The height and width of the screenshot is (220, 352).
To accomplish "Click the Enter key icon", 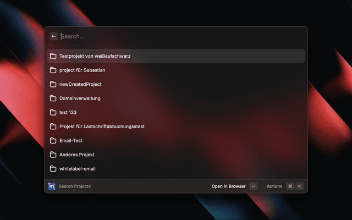I will (253, 186).
